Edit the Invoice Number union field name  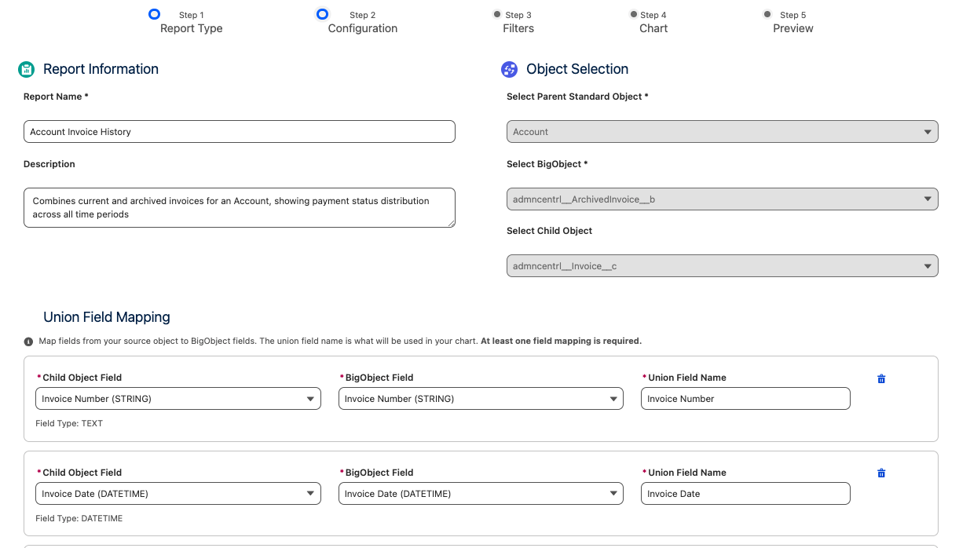[x=745, y=399]
